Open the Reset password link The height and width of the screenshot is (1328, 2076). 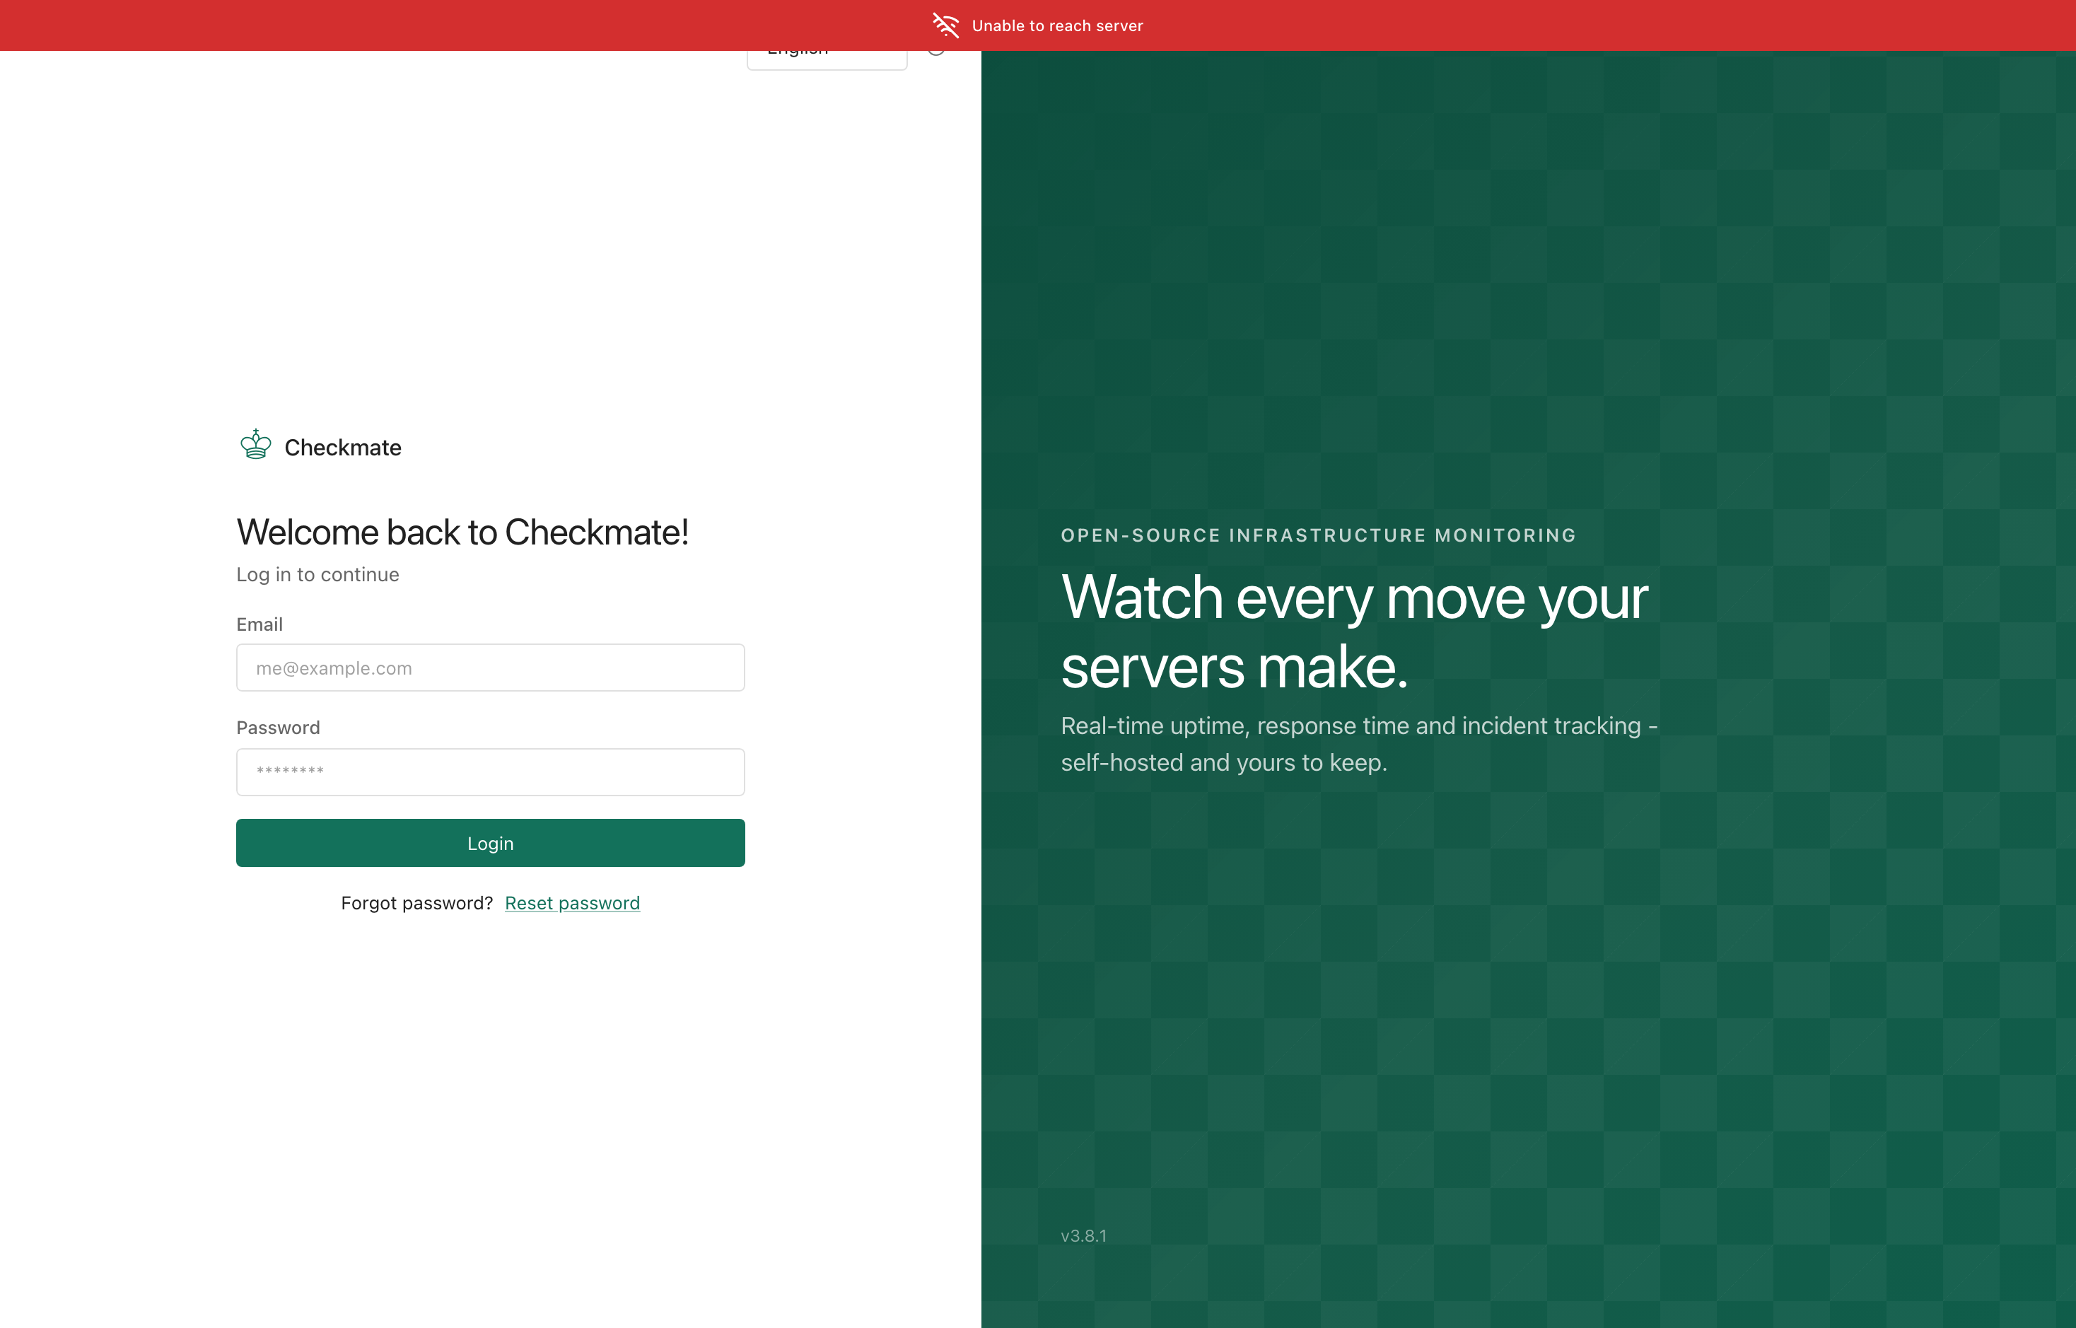(x=573, y=903)
